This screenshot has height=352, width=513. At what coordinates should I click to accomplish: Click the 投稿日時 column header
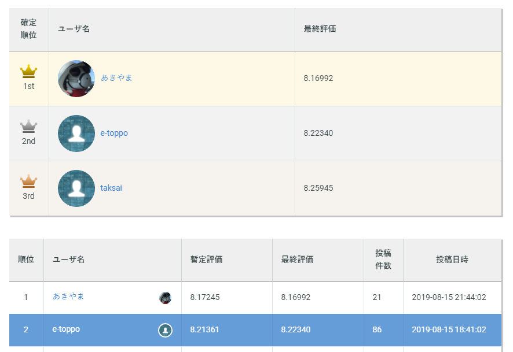(452, 260)
